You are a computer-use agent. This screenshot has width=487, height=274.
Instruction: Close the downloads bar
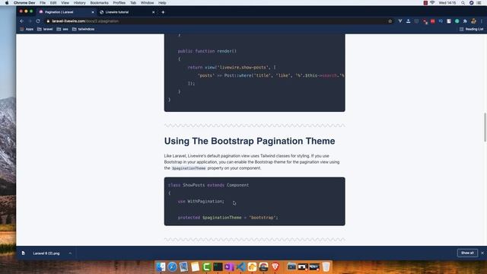pyautogui.click(x=482, y=253)
